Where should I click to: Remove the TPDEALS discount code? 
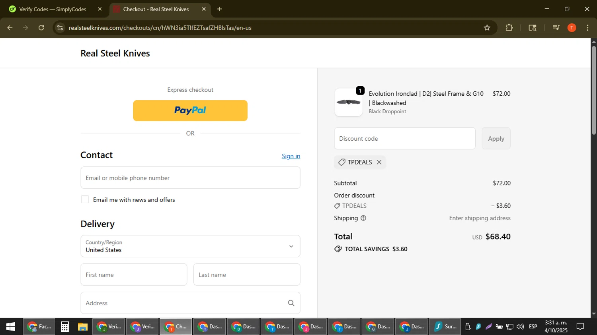[379, 162]
